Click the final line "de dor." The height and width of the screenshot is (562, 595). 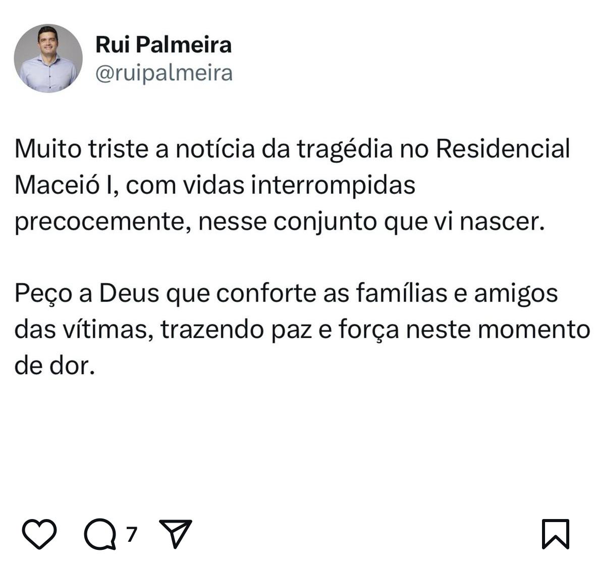55,366
